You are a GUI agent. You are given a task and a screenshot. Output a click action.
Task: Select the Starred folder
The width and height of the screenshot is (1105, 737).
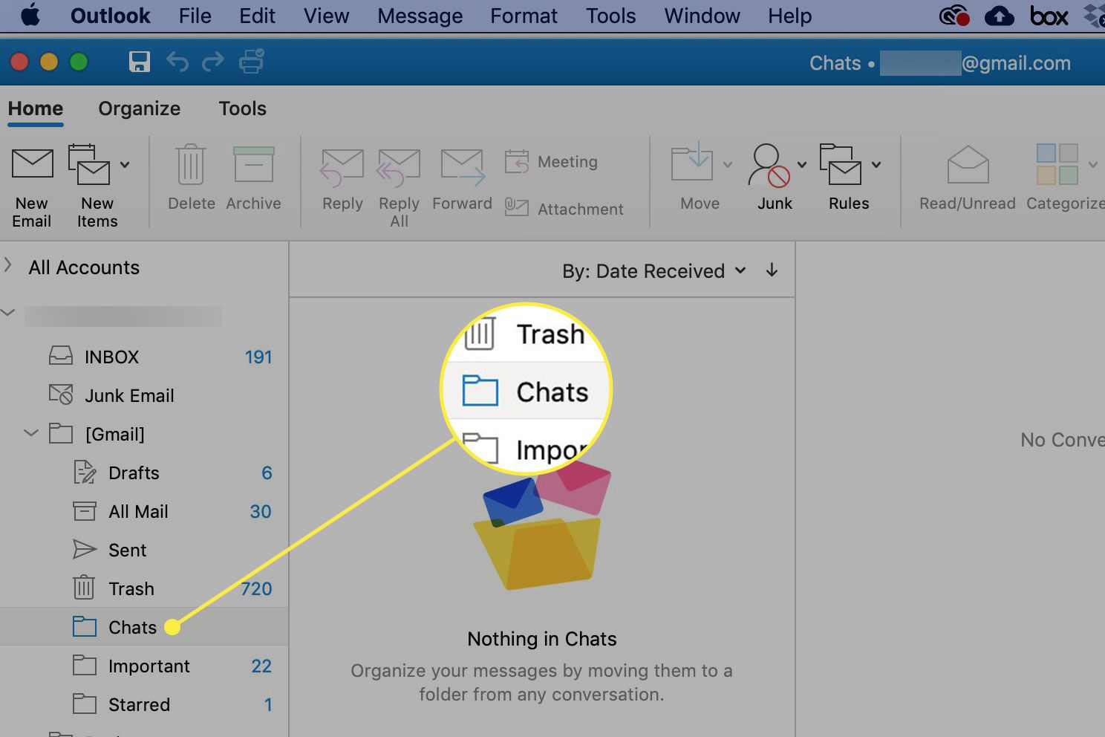click(x=144, y=704)
